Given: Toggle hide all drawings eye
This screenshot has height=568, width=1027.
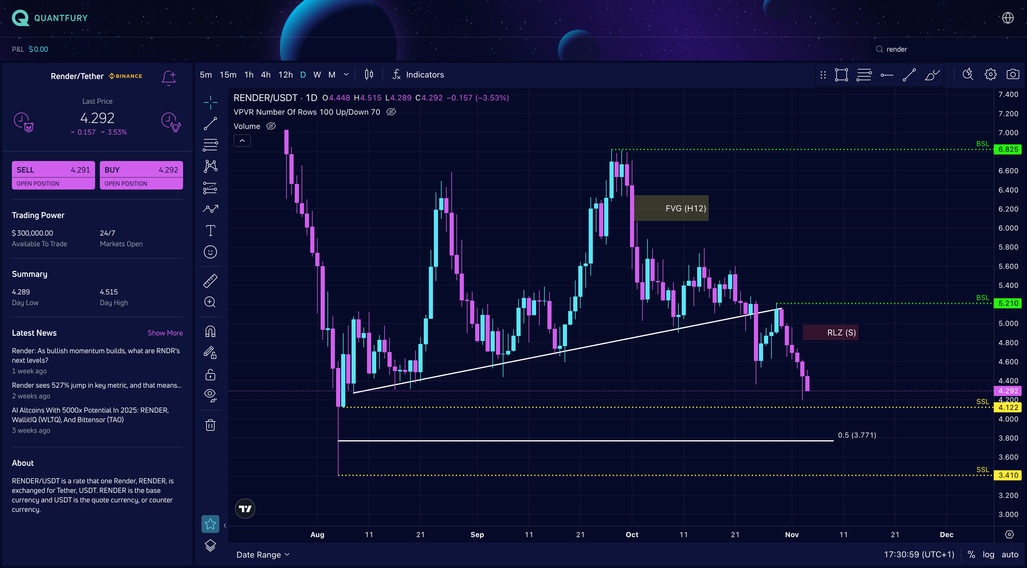Looking at the screenshot, I should tap(210, 395).
